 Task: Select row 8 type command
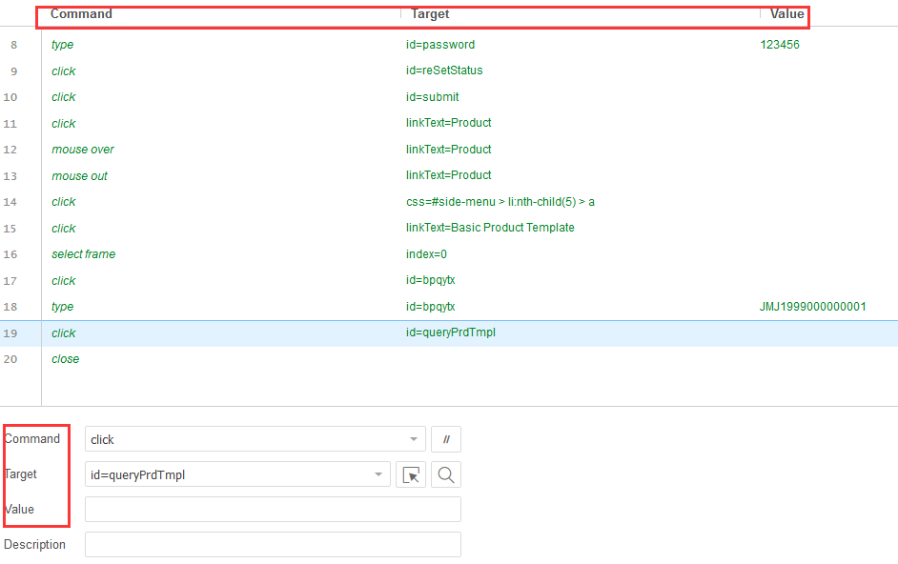tap(62, 45)
